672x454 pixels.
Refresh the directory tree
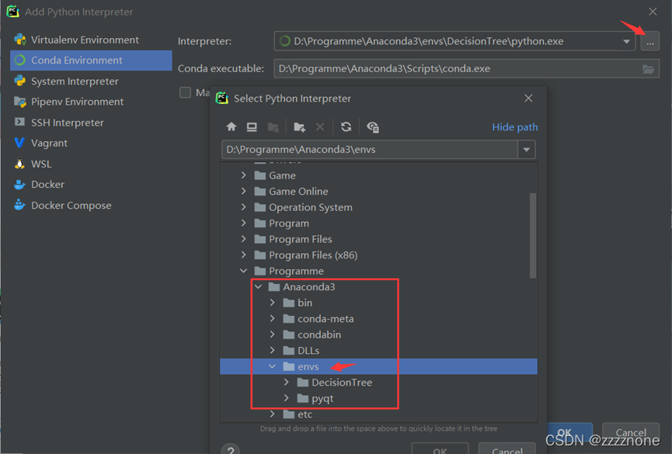coord(345,126)
